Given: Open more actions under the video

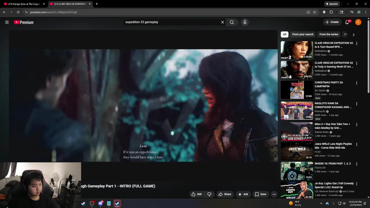Looking at the screenshot, I should [274, 194].
